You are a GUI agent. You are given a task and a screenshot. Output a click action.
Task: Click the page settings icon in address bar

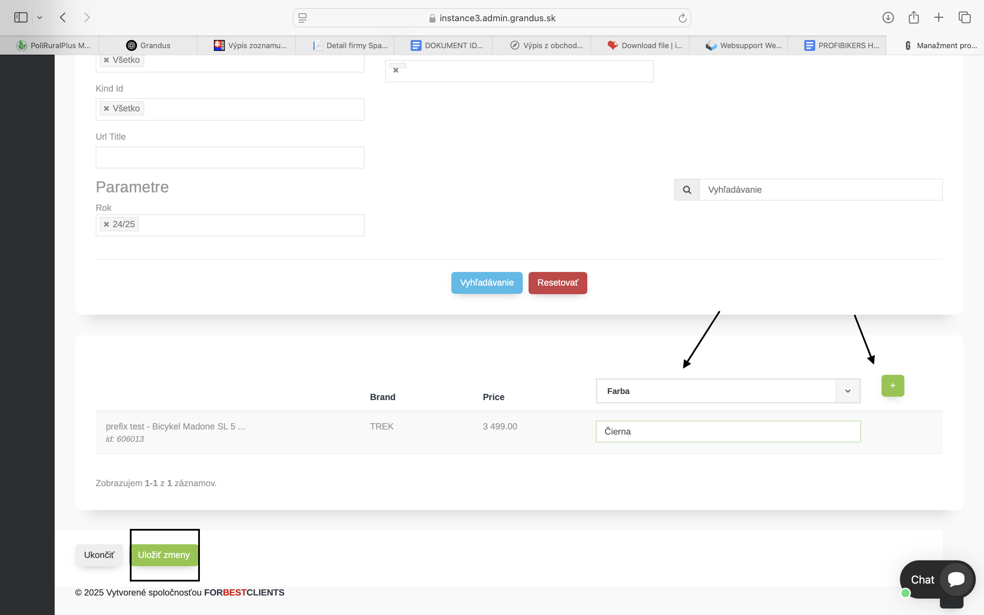(x=302, y=18)
